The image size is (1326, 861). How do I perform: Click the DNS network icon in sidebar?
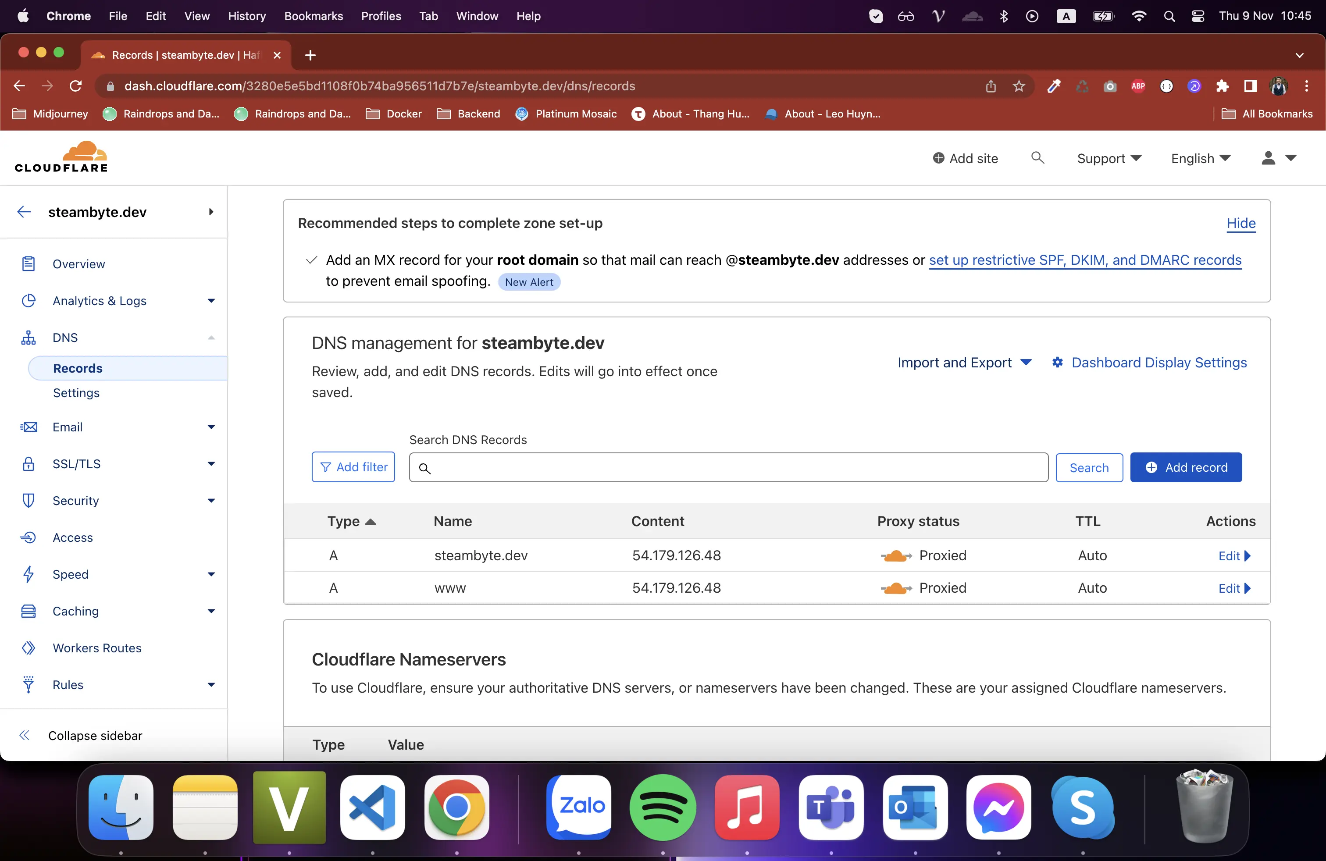coord(29,338)
